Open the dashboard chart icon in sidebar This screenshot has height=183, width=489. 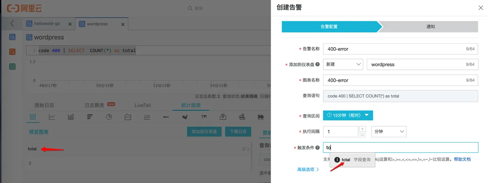pyautogui.click(x=12, y=66)
